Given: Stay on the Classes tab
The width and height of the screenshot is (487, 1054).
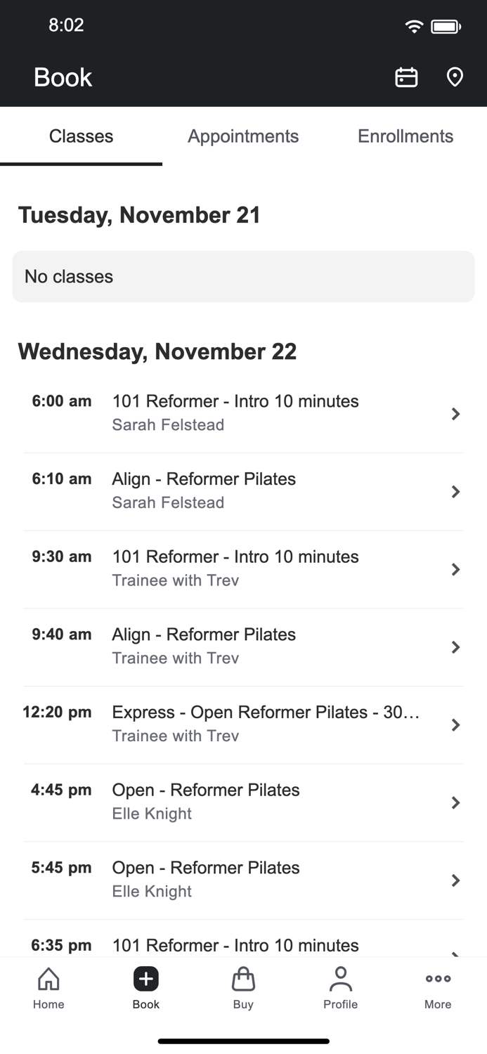Looking at the screenshot, I should (81, 136).
